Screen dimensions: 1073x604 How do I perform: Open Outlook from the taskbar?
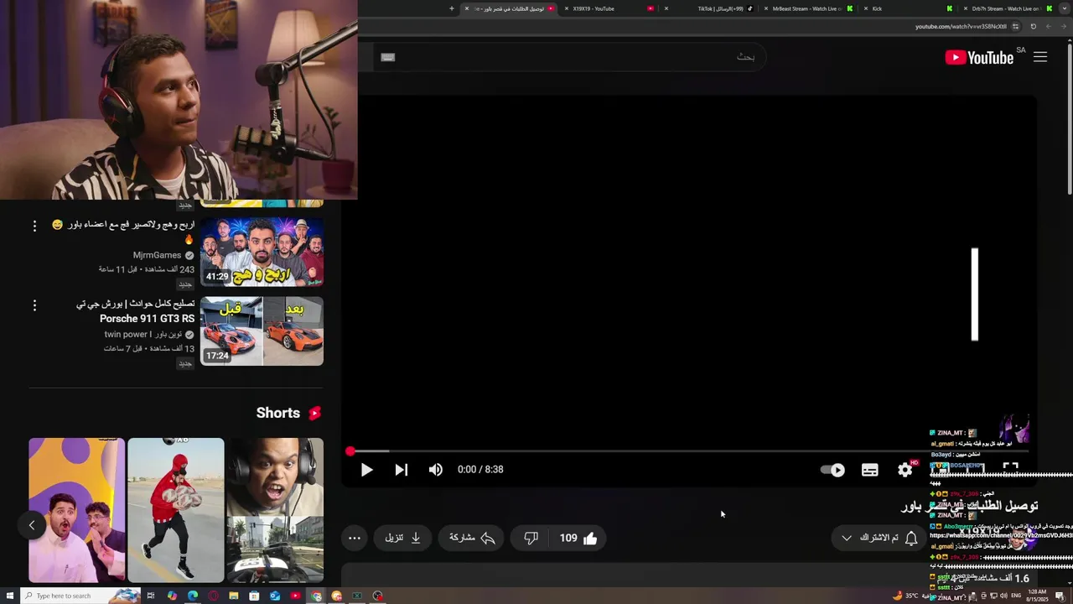[274, 596]
